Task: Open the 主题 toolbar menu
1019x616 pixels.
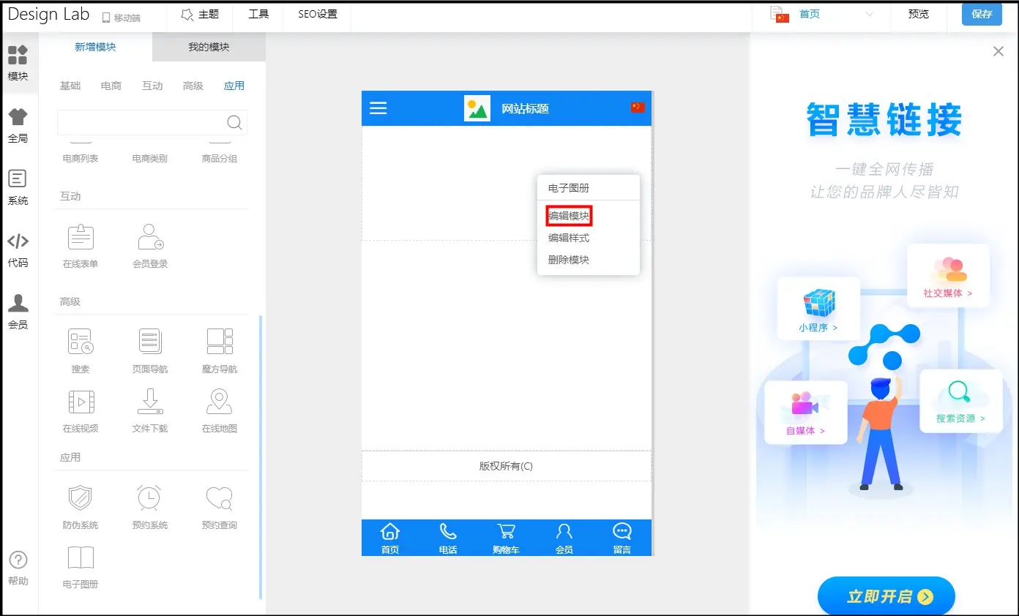Action: coord(200,15)
